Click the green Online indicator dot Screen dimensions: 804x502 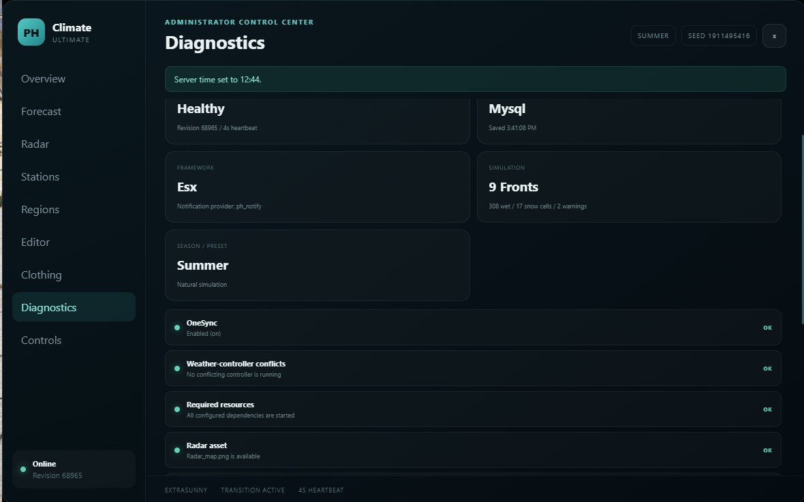(23, 469)
